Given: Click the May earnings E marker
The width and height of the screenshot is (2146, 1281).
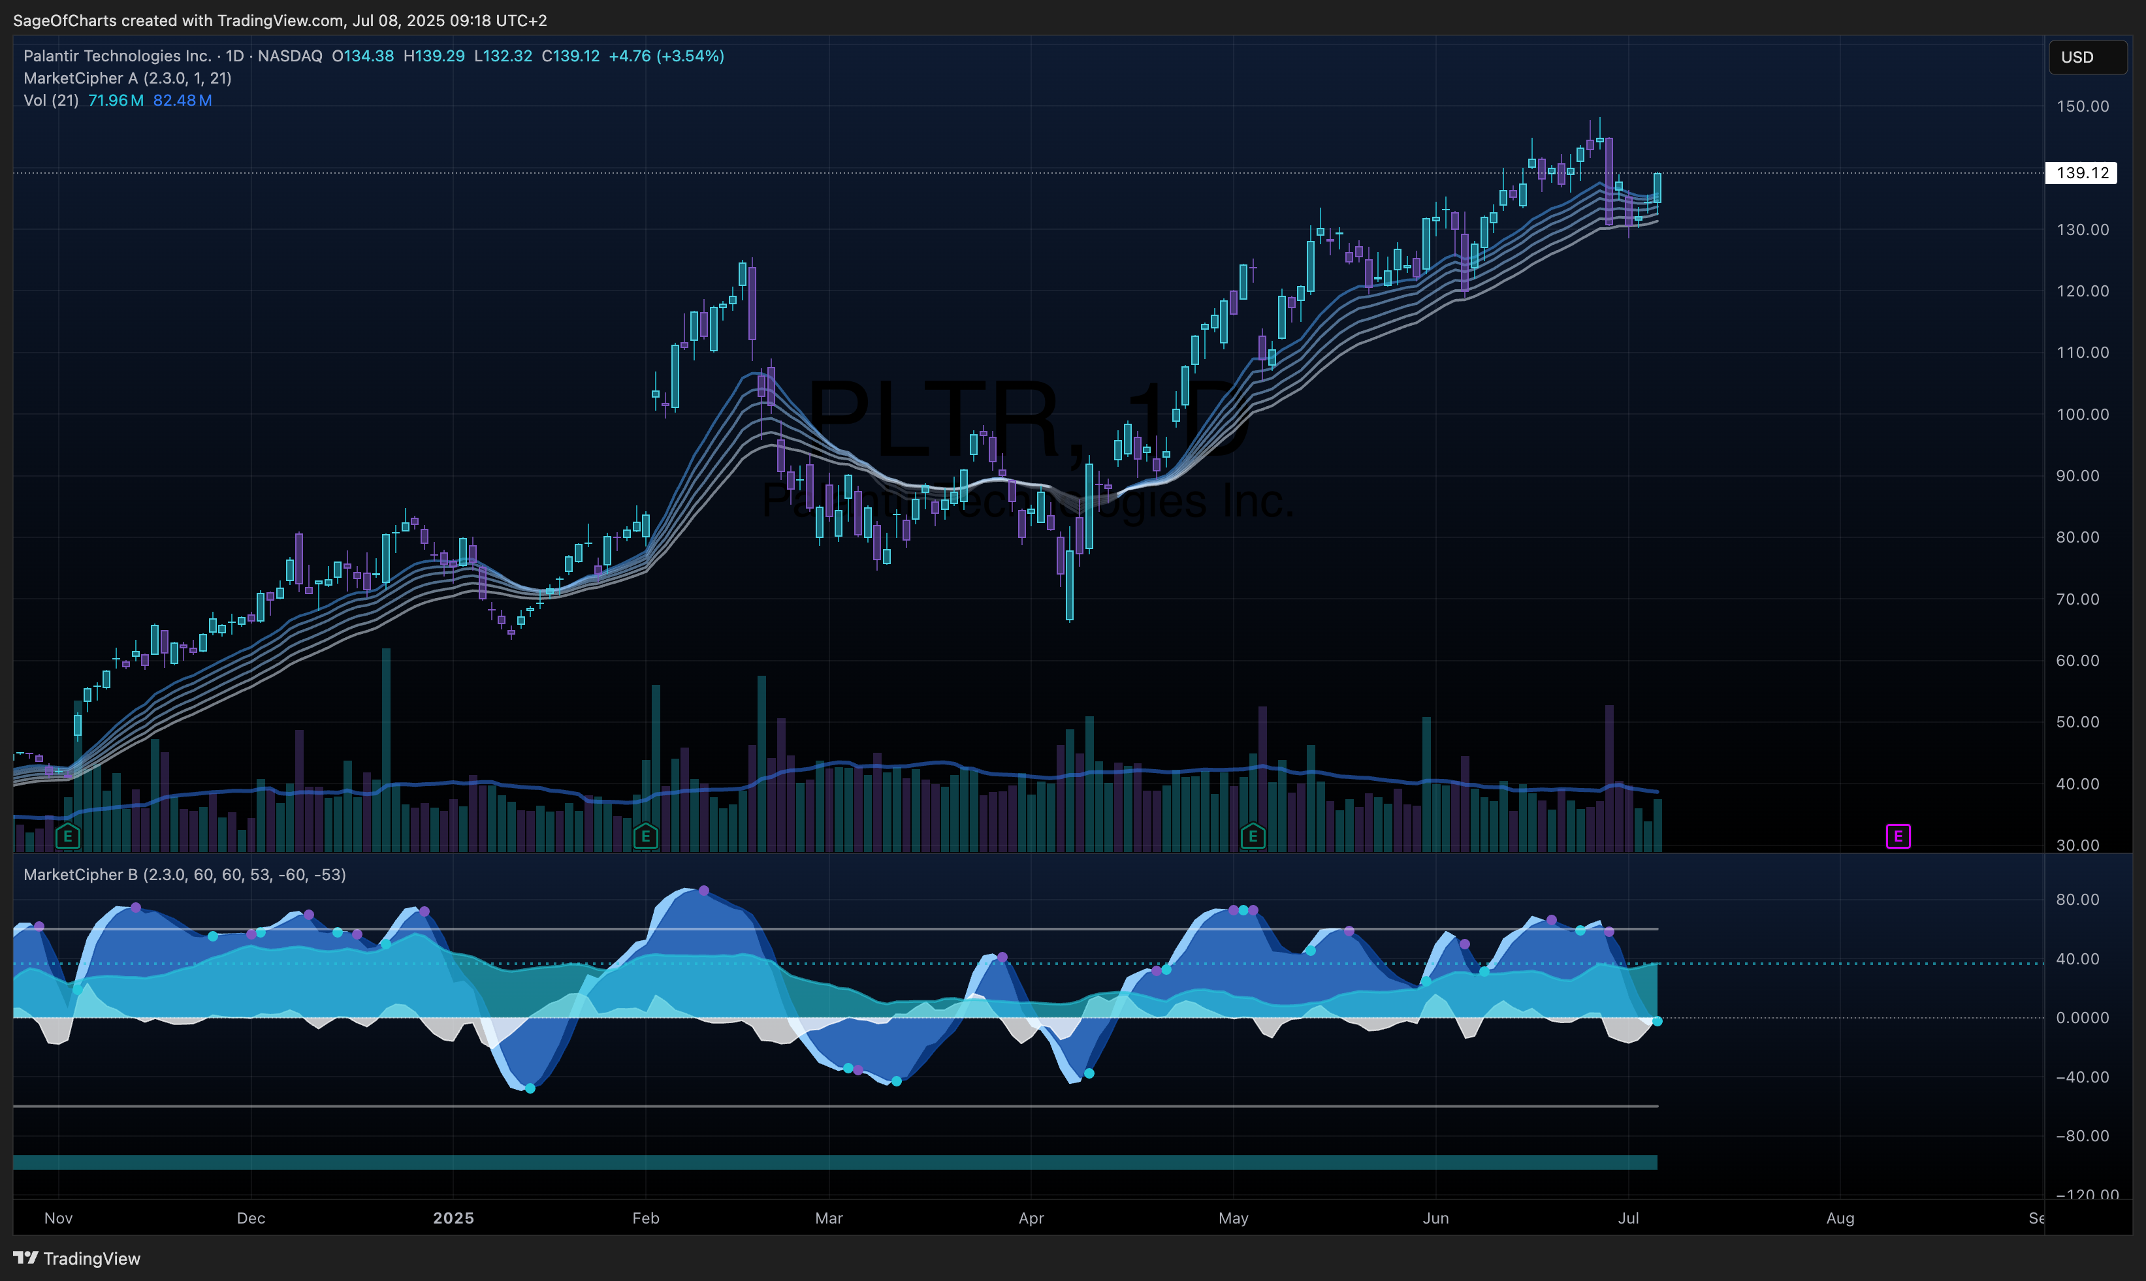Looking at the screenshot, I should [x=1253, y=836].
